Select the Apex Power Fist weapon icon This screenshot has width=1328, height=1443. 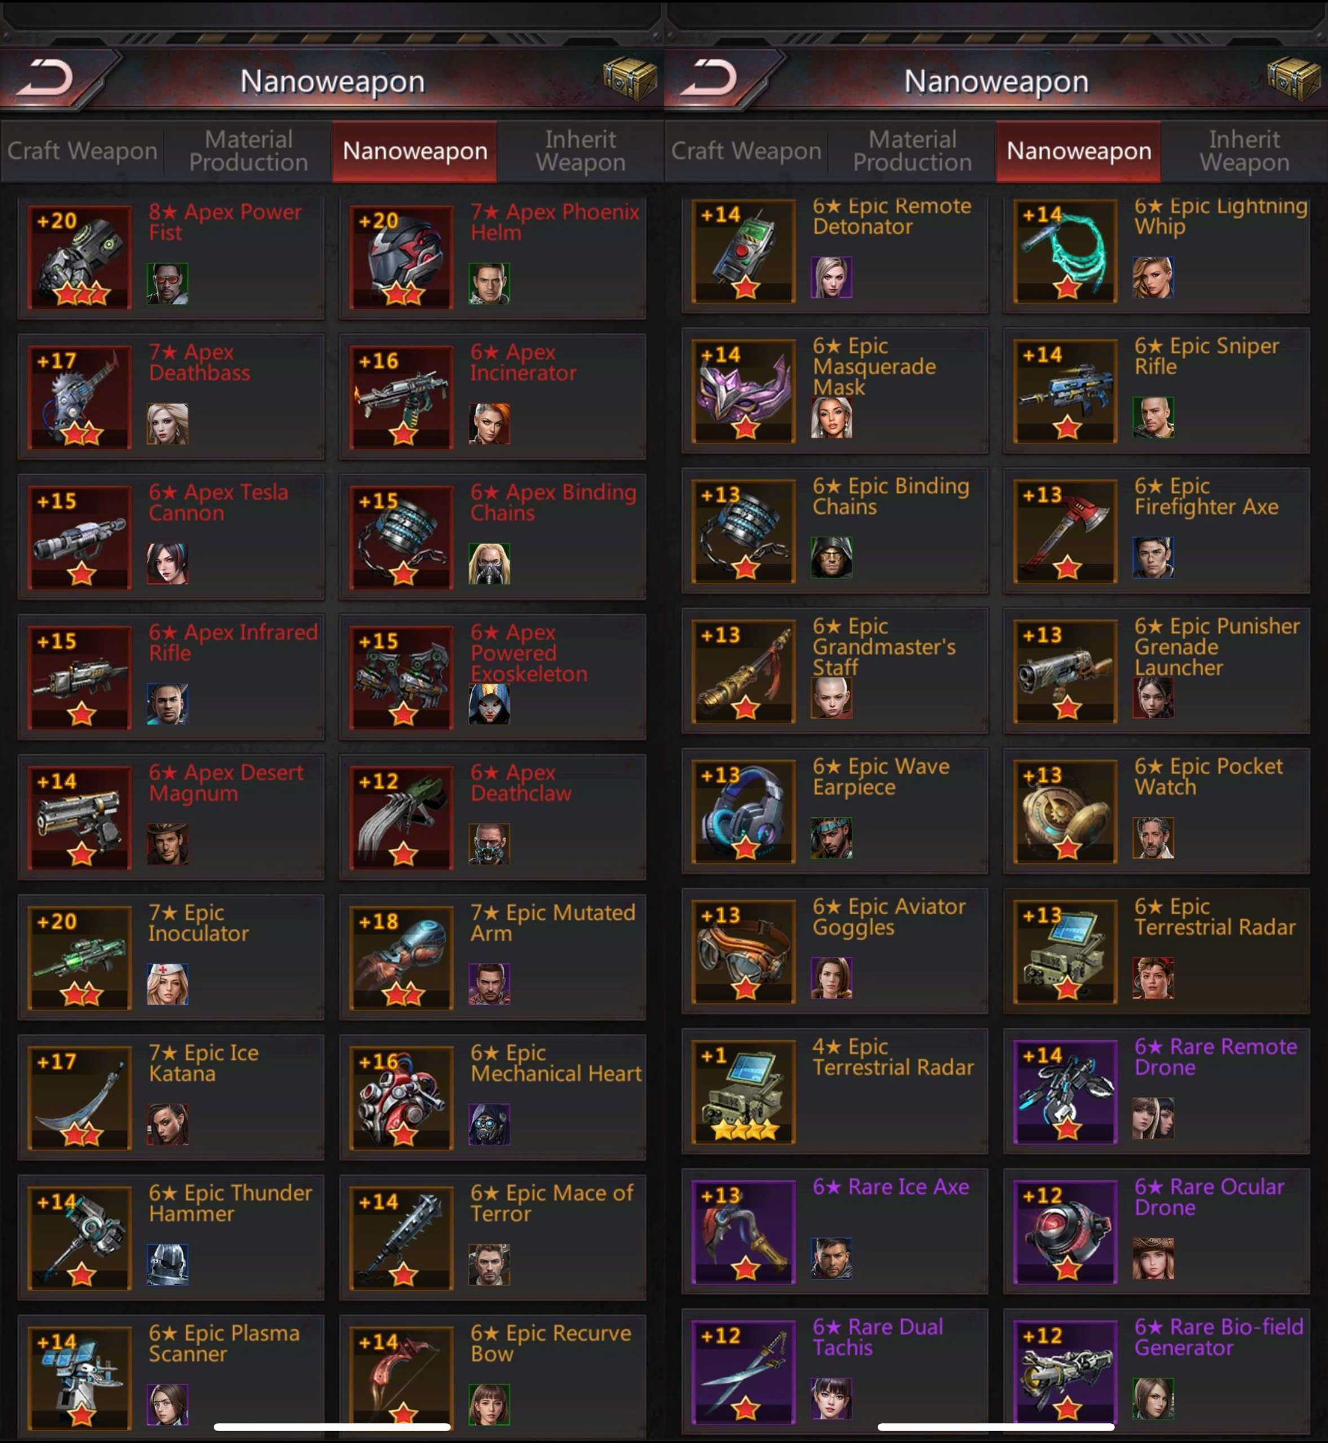pyautogui.click(x=80, y=257)
